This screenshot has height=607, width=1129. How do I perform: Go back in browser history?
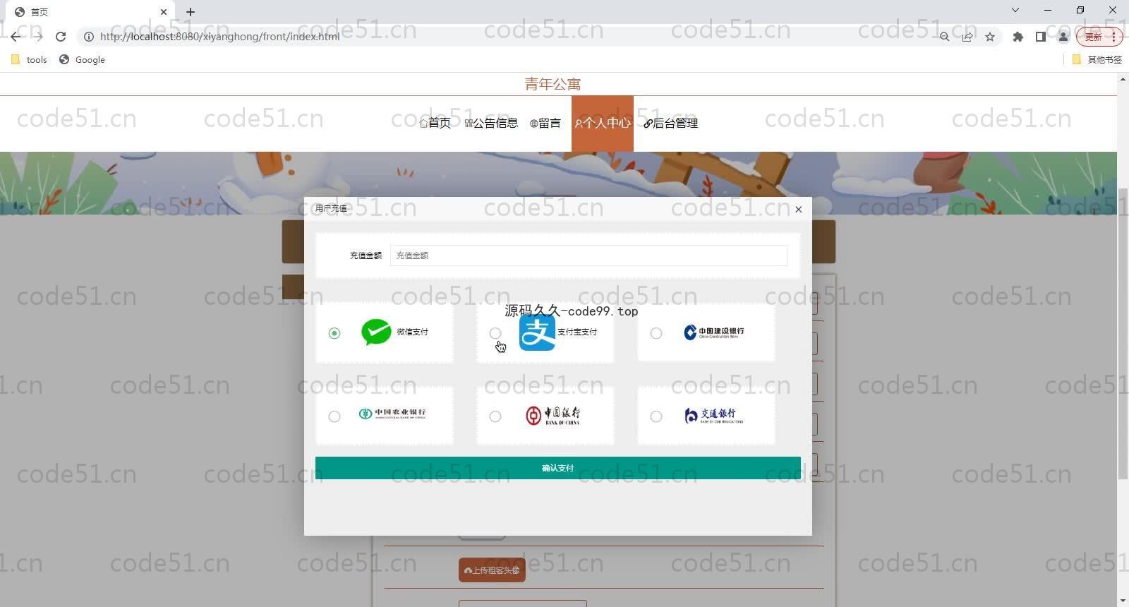(16, 37)
